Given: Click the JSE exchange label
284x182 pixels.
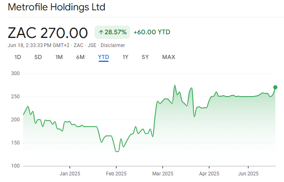Looking at the screenshot, I should click(x=92, y=45).
